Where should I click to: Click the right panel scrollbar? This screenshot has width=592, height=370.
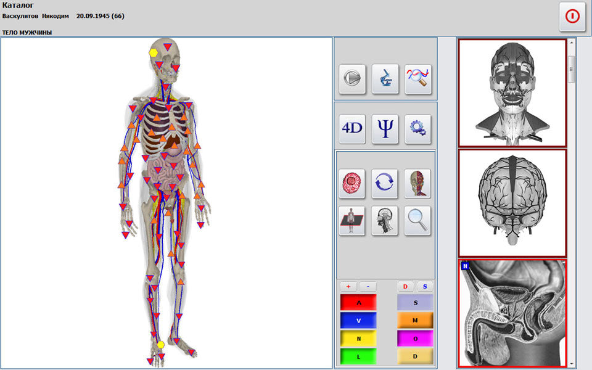[x=570, y=68]
